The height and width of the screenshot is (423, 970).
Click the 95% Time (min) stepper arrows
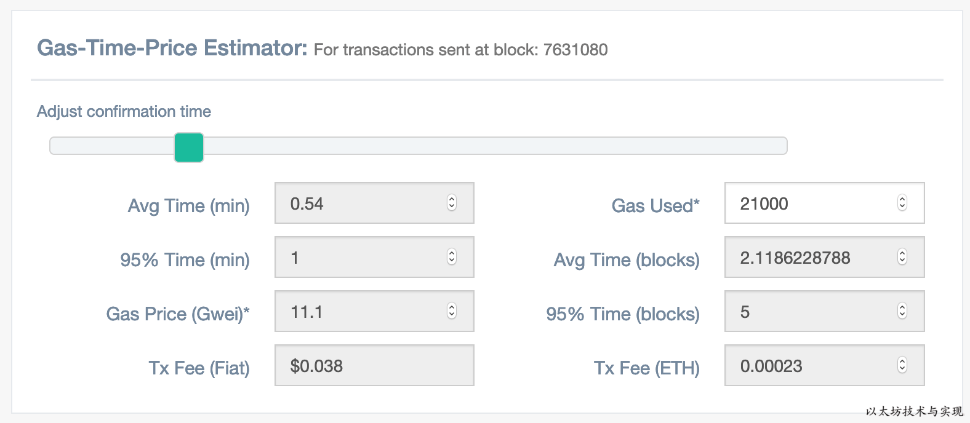coord(452,257)
